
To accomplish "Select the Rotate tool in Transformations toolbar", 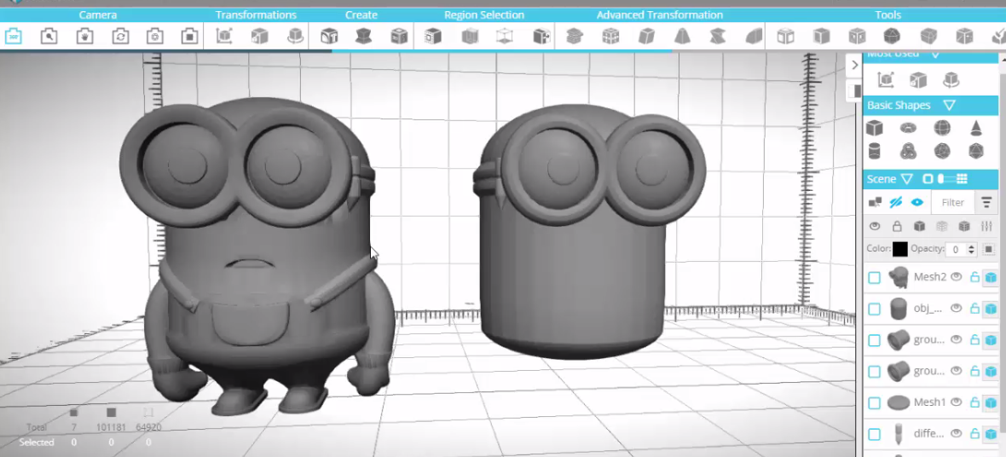I will [x=294, y=36].
